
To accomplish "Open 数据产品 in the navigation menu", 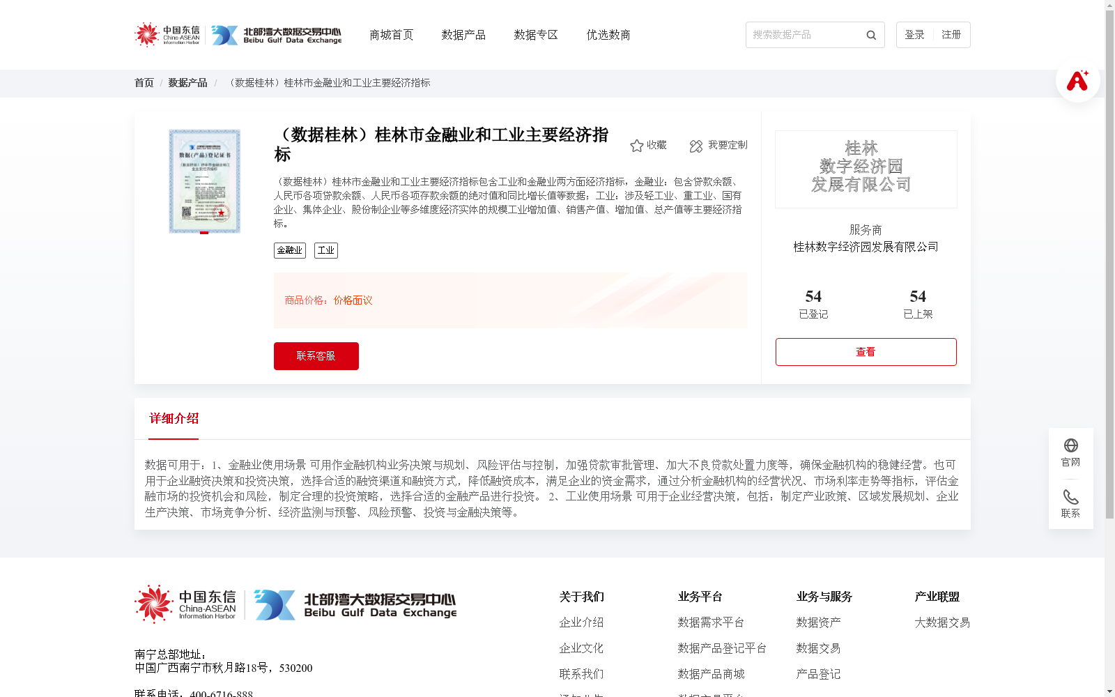I will pyautogui.click(x=463, y=35).
